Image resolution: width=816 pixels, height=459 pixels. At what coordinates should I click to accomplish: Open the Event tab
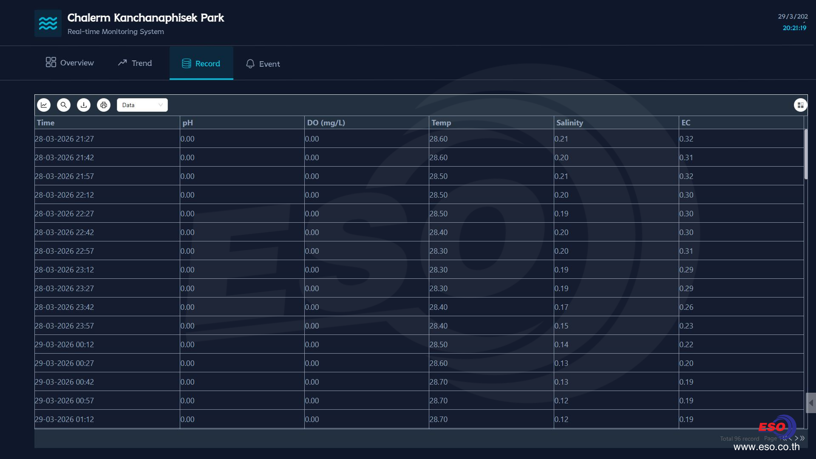tap(263, 64)
